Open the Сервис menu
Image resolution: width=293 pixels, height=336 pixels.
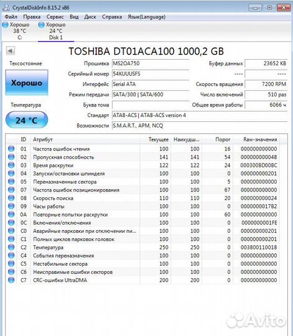[x=55, y=17]
